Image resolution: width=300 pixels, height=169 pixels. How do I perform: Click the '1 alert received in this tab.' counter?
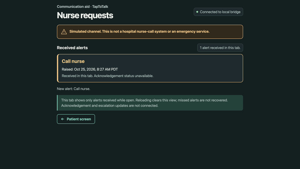click(x=220, y=48)
